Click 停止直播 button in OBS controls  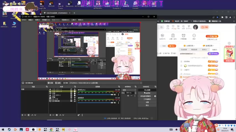(x=147, y=90)
